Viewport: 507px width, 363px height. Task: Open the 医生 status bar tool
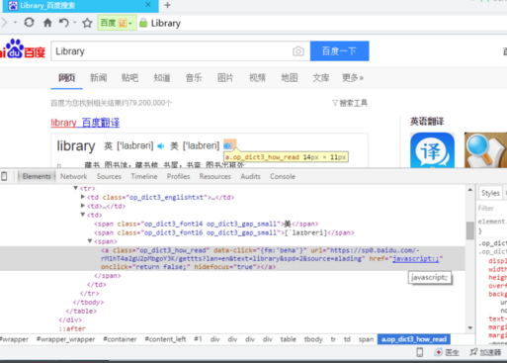coord(447,352)
